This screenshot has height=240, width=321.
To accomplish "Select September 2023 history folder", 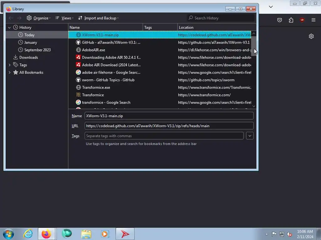I will tap(37, 50).
